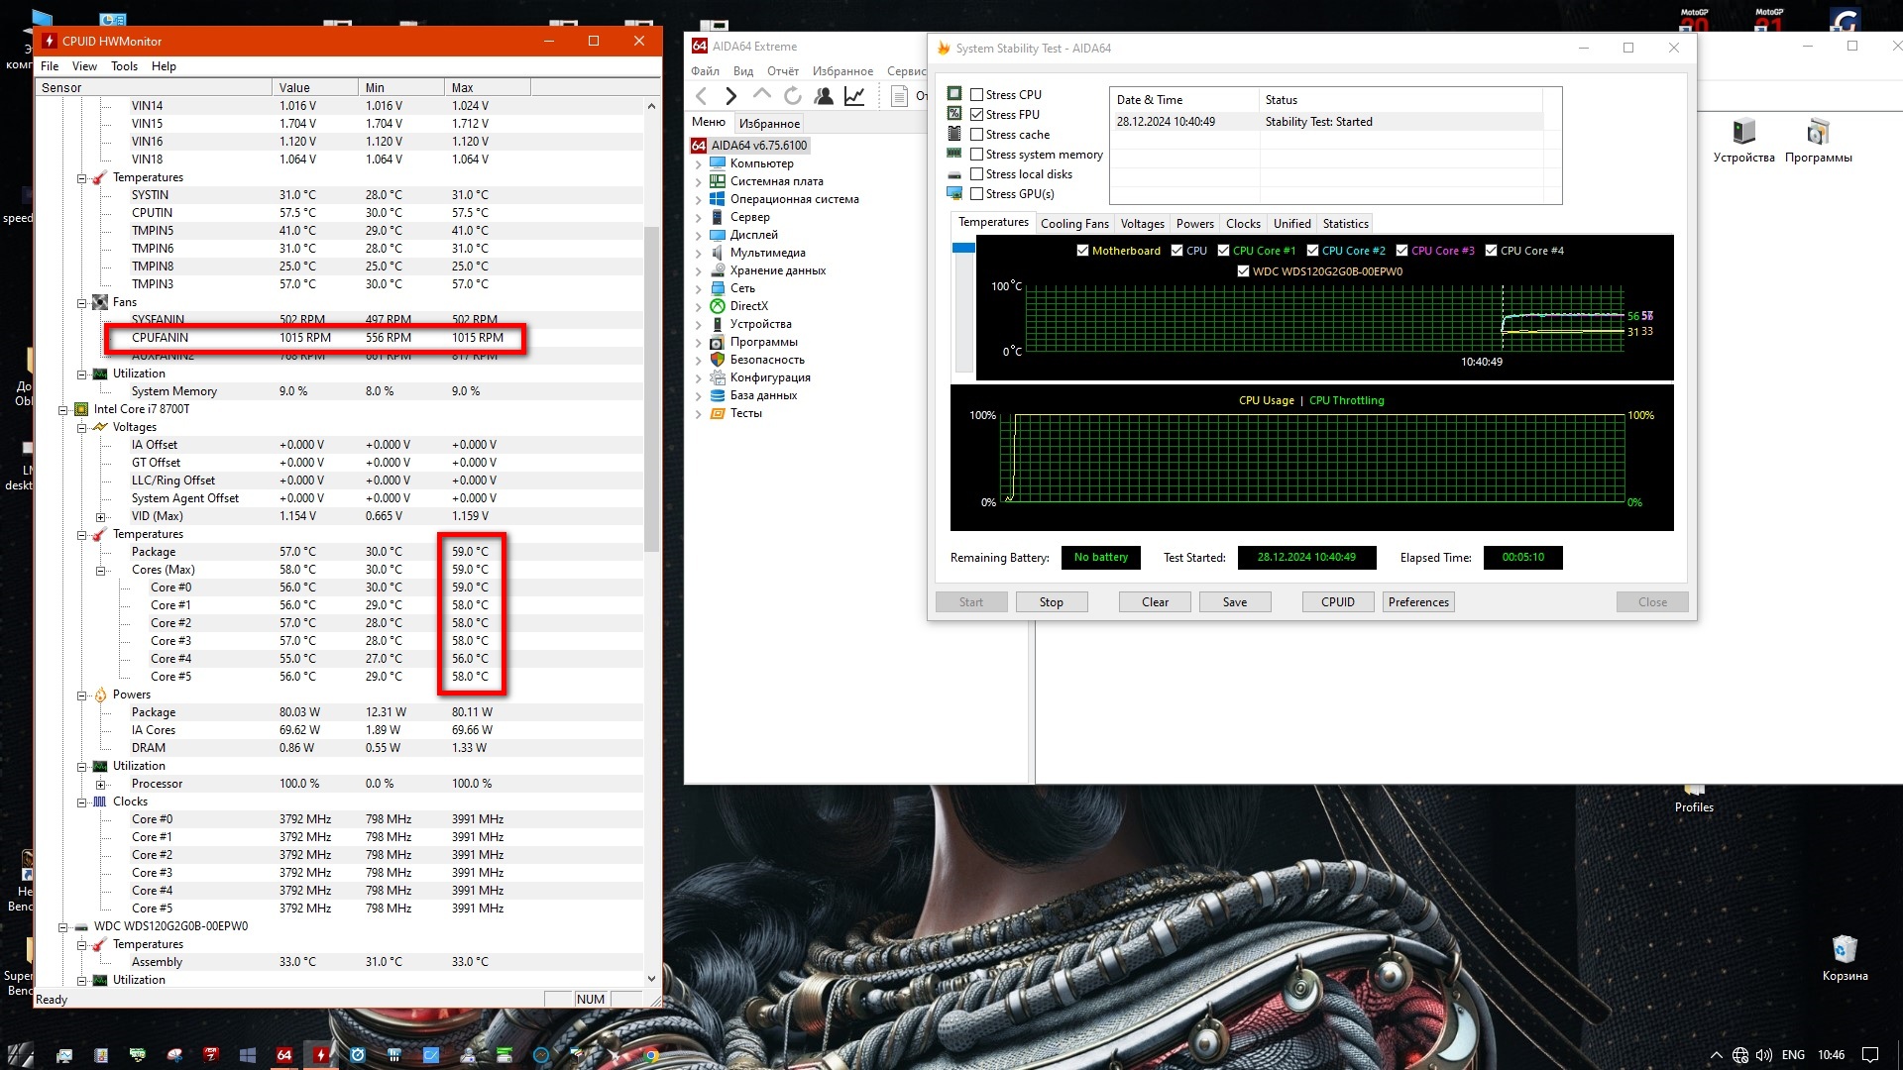Click the HWMonitor vertical scrollbar down arrow
This screenshot has width=1903, height=1070.
651,979
